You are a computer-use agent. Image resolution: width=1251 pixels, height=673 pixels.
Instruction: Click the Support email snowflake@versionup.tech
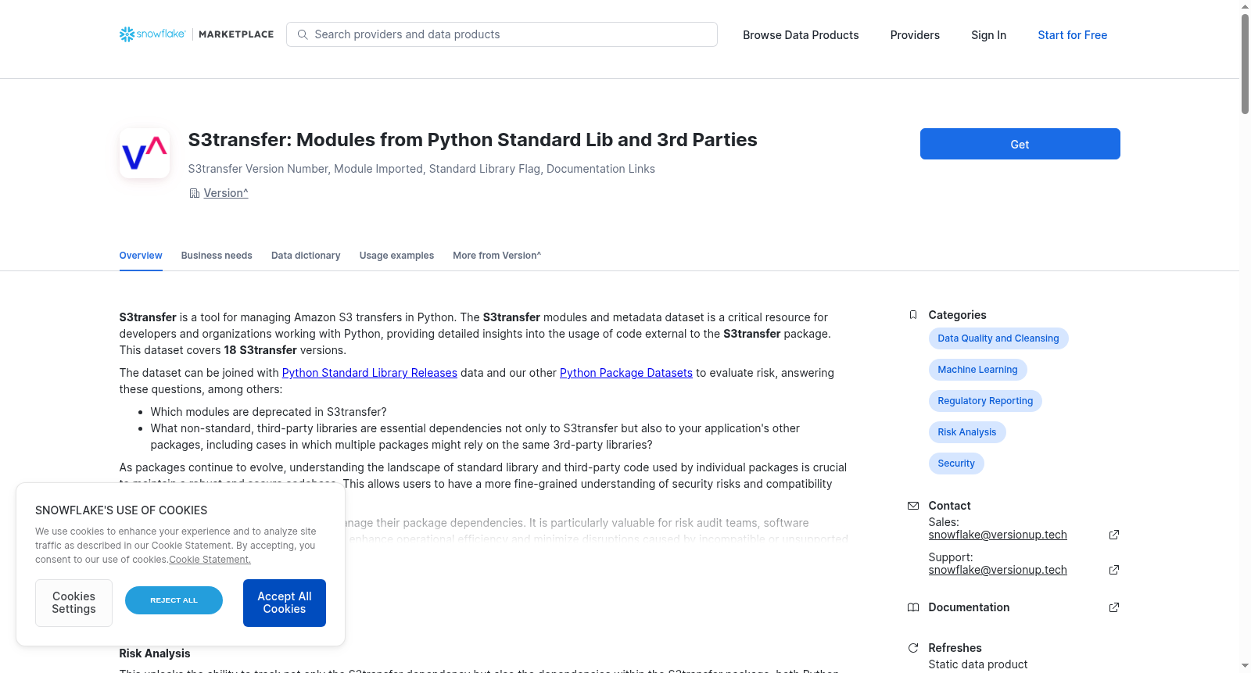coord(998,570)
